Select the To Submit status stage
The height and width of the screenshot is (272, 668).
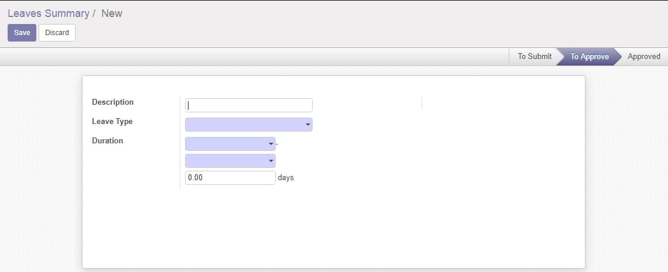[x=535, y=57]
